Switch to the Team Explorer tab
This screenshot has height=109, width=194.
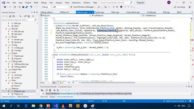coord(23,97)
